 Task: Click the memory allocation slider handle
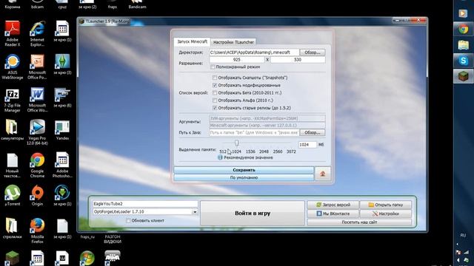click(x=236, y=143)
